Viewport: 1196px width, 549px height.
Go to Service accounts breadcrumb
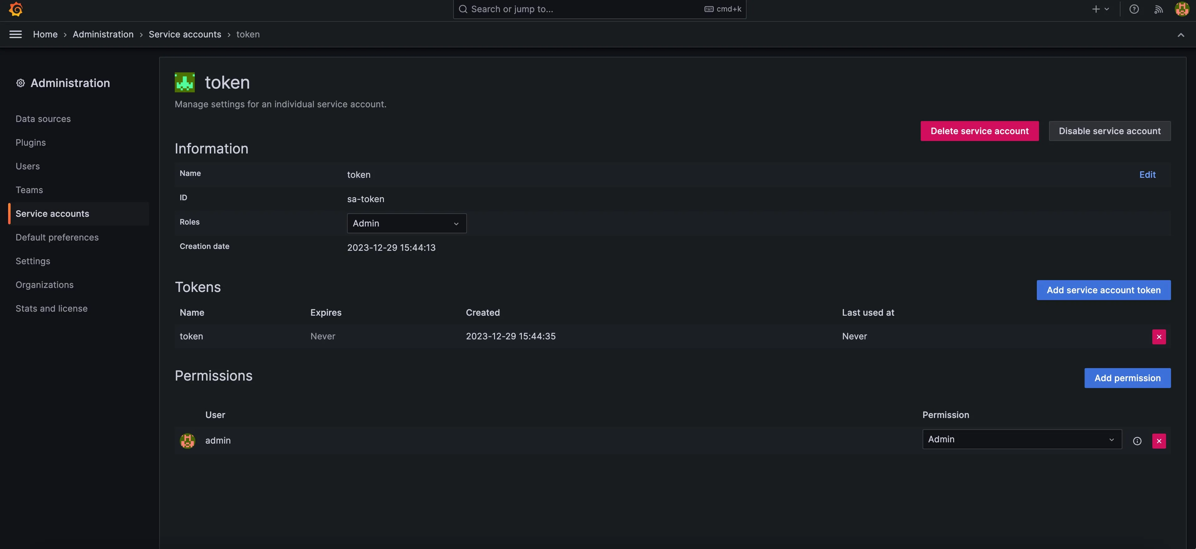[x=185, y=34]
